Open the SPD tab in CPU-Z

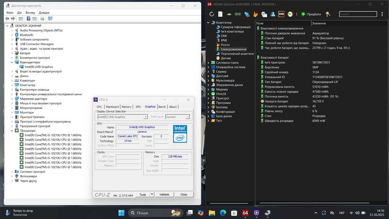coord(138,107)
